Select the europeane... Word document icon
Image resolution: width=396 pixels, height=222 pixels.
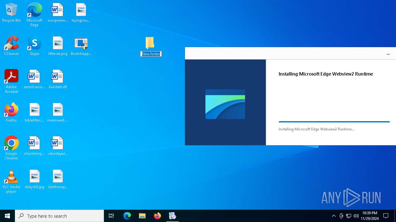pos(58,13)
